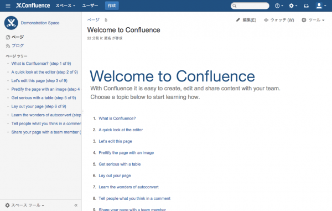
Task: Open the スペース ツール dropdown
Action: point(24,205)
